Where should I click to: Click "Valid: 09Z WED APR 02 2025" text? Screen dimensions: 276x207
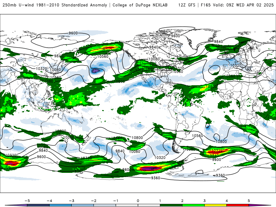[x=243, y=5]
